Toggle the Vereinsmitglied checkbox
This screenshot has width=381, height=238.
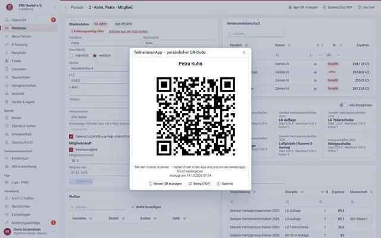(71, 149)
